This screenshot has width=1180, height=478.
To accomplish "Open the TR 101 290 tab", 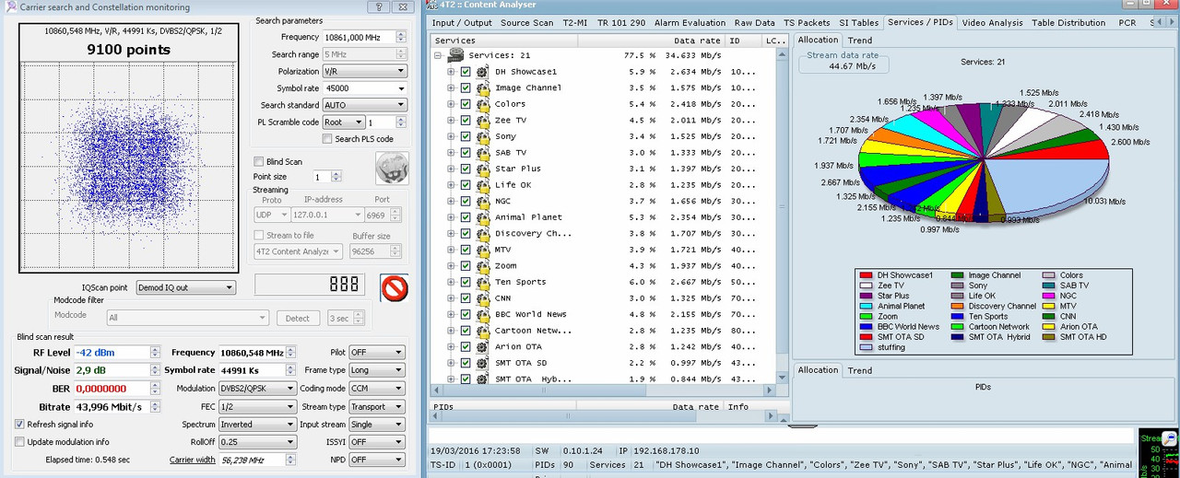I will pyautogui.click(x=621, y=23).
